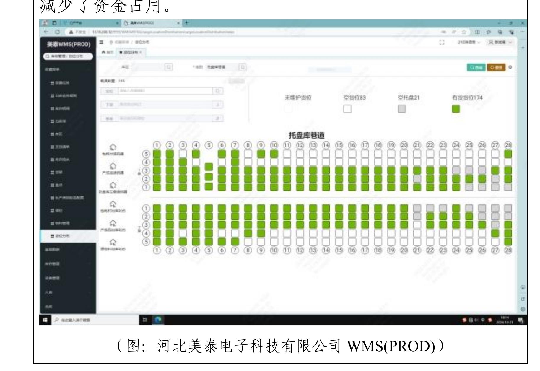Open Microsoft Edge from the taskbar

(159, 320)
